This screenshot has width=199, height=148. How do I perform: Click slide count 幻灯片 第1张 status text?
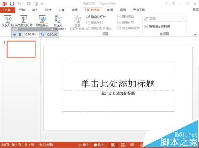(x=18, y=145)
